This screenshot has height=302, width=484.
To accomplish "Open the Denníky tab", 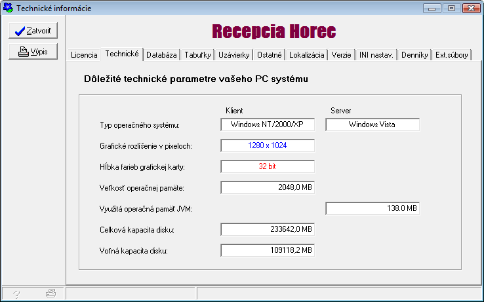I will click(415, 56).
